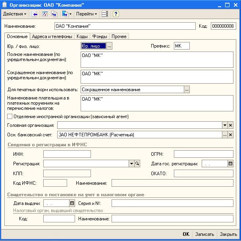This screenshot has width=241, height=241.
Task: Click the copy documents toolbar icon
Action: click(54, 14)
